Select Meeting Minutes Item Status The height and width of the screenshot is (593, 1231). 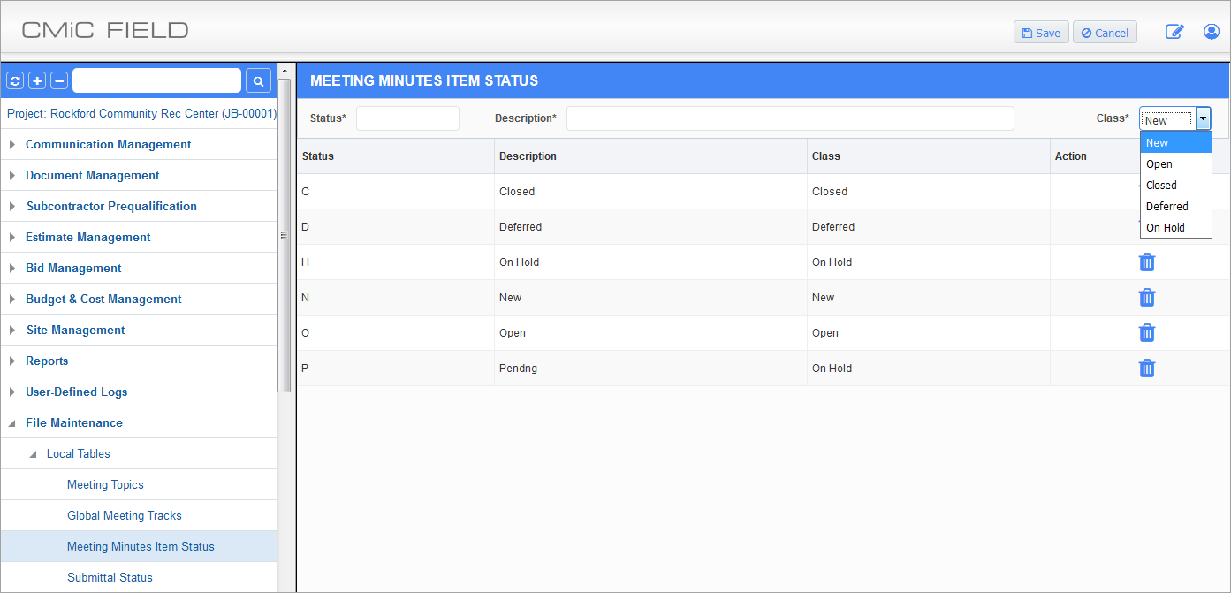[x=141, y=546]
